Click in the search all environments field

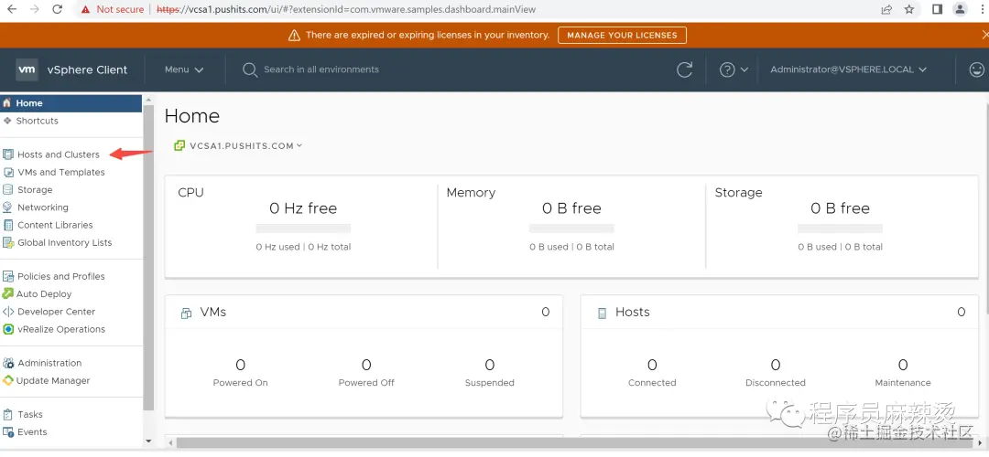[321, 69]
